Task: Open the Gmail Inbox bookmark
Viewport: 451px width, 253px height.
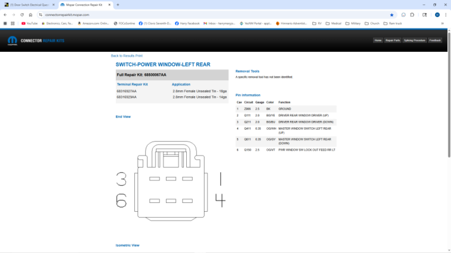Action: click(x=219, y=23)
